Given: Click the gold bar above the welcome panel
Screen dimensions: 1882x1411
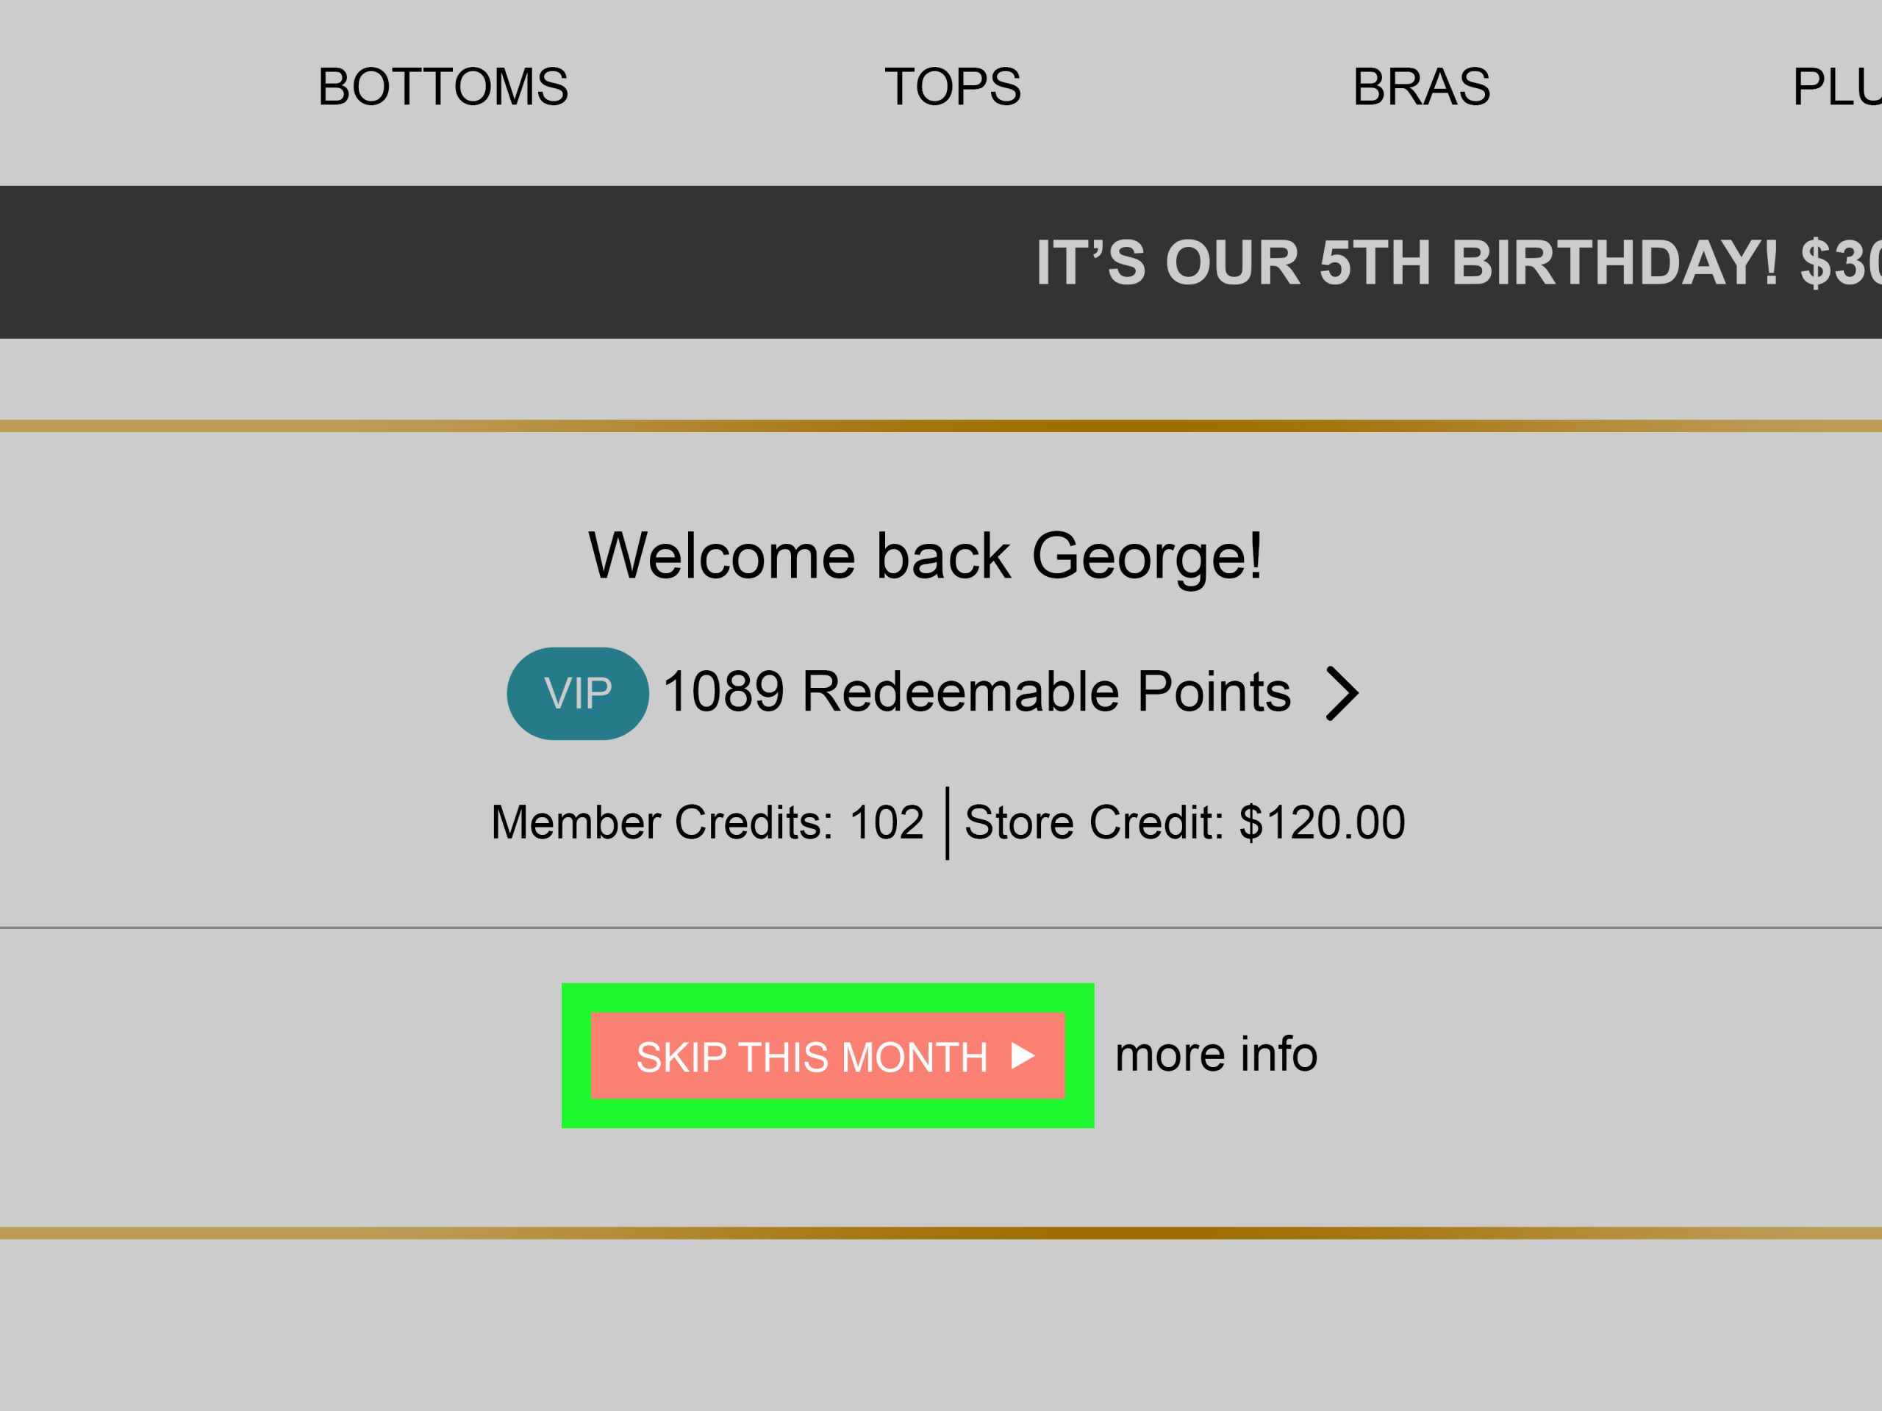Looking at the screenshot, I should tap(941, 426).
